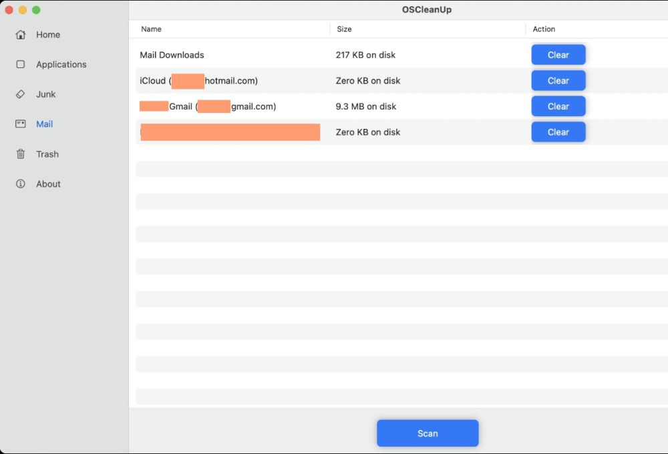Image resolution: width=668 pixels, height=454 pixels.
Task: Click the Size column header
Action: coord(344,29)
